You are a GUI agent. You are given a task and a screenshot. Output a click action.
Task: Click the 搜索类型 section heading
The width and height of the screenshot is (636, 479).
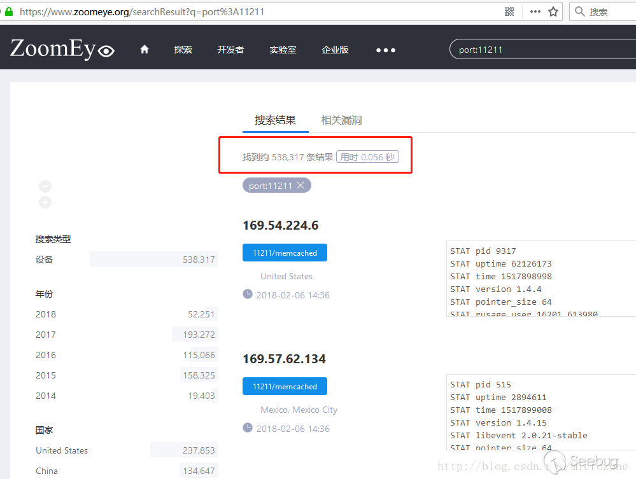tap(53, 239)
